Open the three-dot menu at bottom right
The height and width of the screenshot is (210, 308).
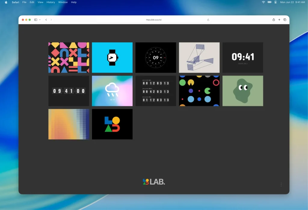[281, 184]
